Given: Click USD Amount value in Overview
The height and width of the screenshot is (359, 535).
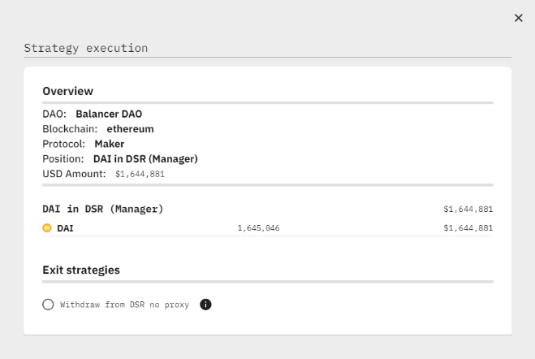Looking at the screenshot, I should [140, 174].
